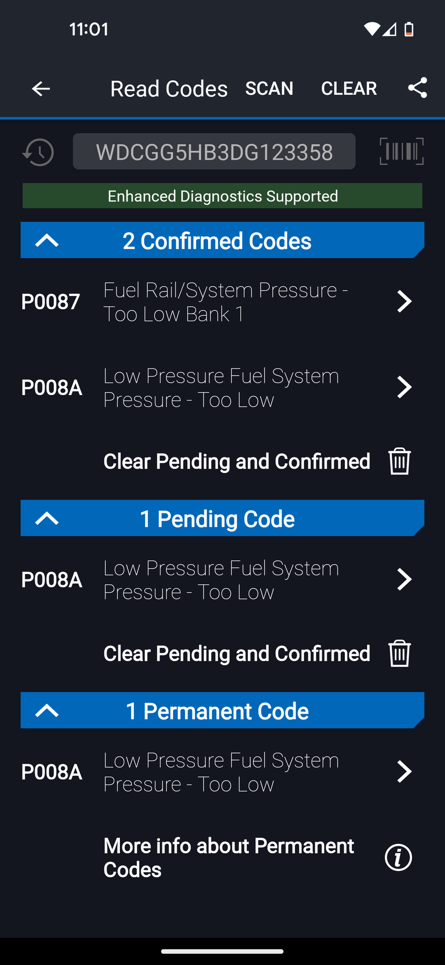
Task: Collapse the 1 Permanent Code section
Action: (x=47, y=710)
